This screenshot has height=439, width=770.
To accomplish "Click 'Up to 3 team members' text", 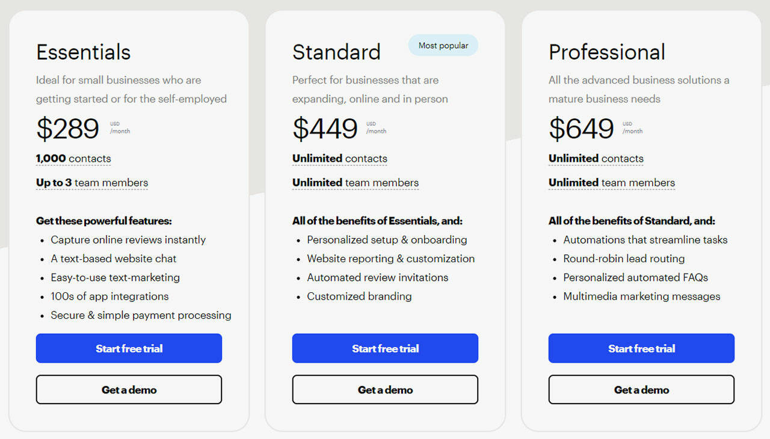I will coord(92,183).
